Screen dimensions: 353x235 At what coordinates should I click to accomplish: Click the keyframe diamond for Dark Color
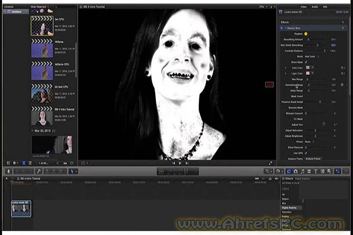point(342,68)
